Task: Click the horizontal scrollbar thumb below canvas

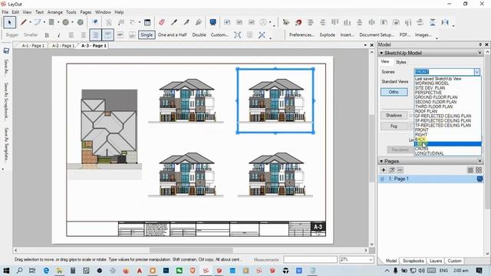Action: tap(191, 251)
